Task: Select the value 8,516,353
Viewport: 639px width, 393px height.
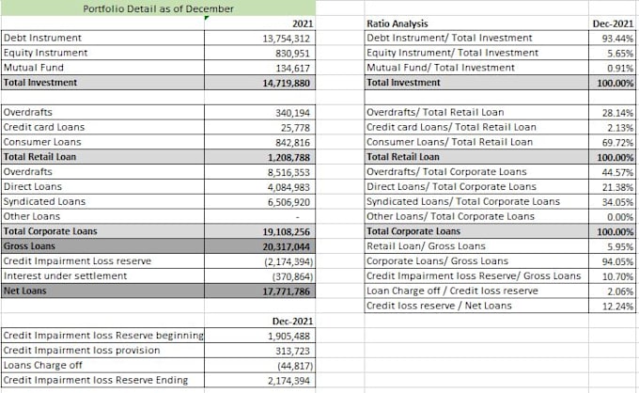Action: click(x=260, y=172)
